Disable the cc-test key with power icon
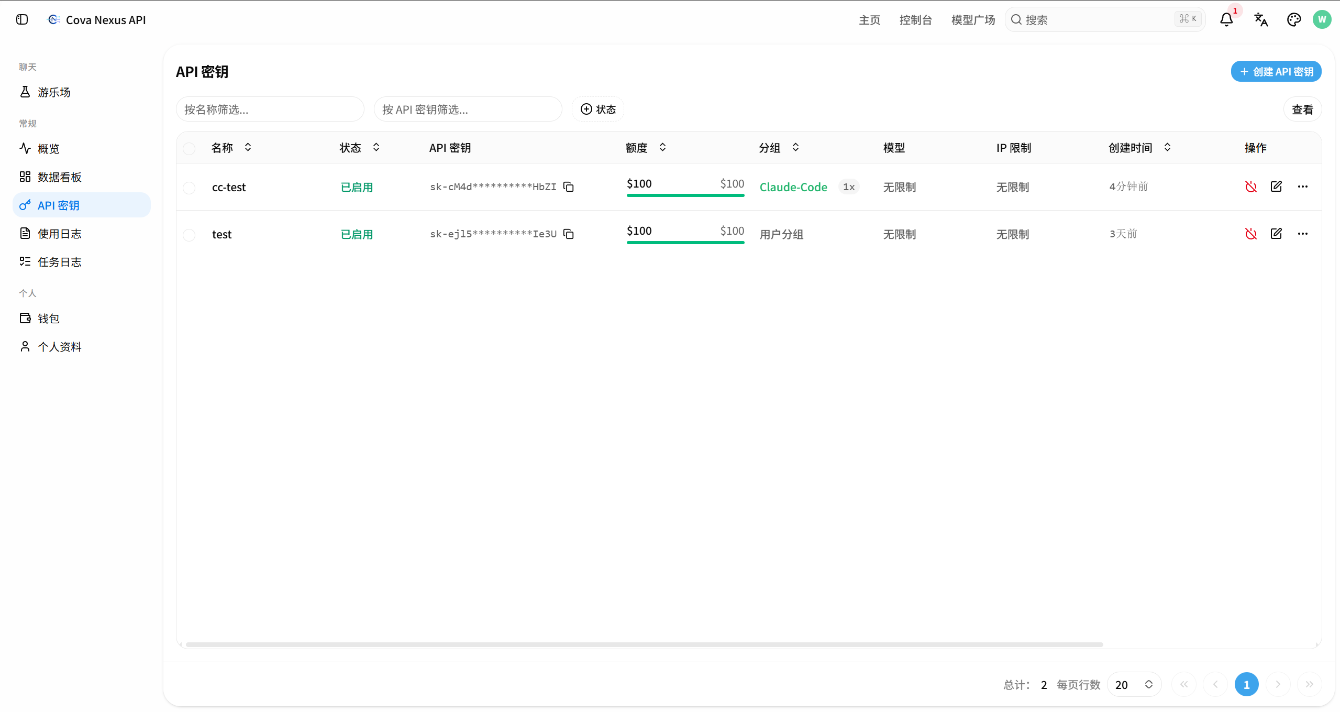The width and height of the screenshot is (1340, 712). pos(1251,187)
